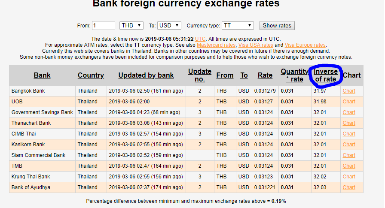385x208 pixels.
Task: Focus the From amount input field
Action: pos(104,25)
